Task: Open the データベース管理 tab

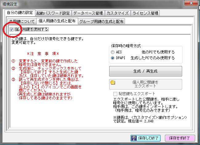Action: pos(88,13)
